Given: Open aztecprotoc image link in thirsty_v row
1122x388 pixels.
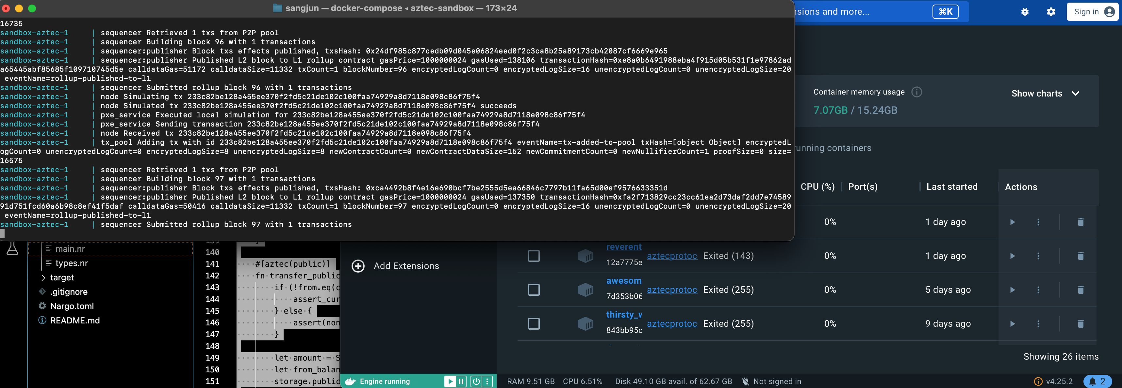Looking at the screenshot, I should click(x=672, y=324).
